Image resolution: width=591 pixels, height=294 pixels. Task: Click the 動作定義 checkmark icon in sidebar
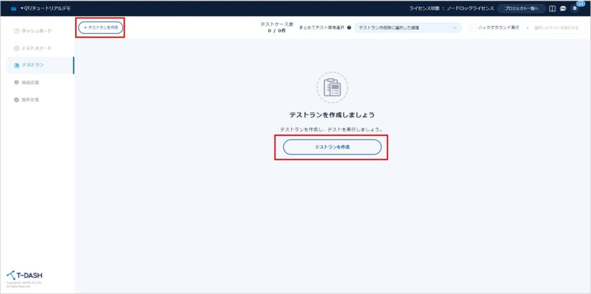coord(17,100)
